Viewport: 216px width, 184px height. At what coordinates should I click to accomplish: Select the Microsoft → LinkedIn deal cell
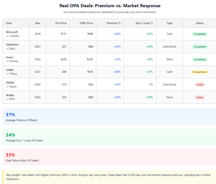pyautogui.click(x=16, y=34)
